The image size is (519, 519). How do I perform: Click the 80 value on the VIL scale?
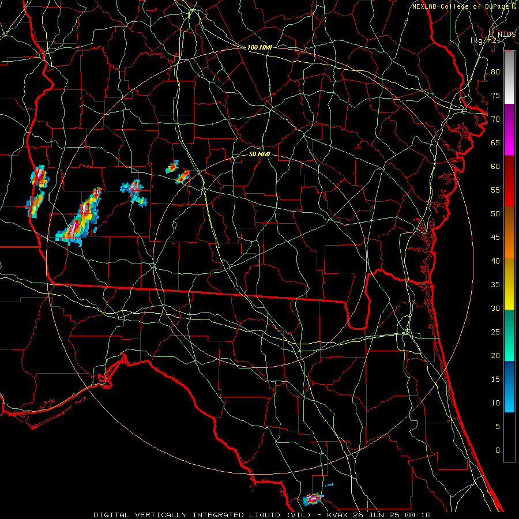pos(495,72)
